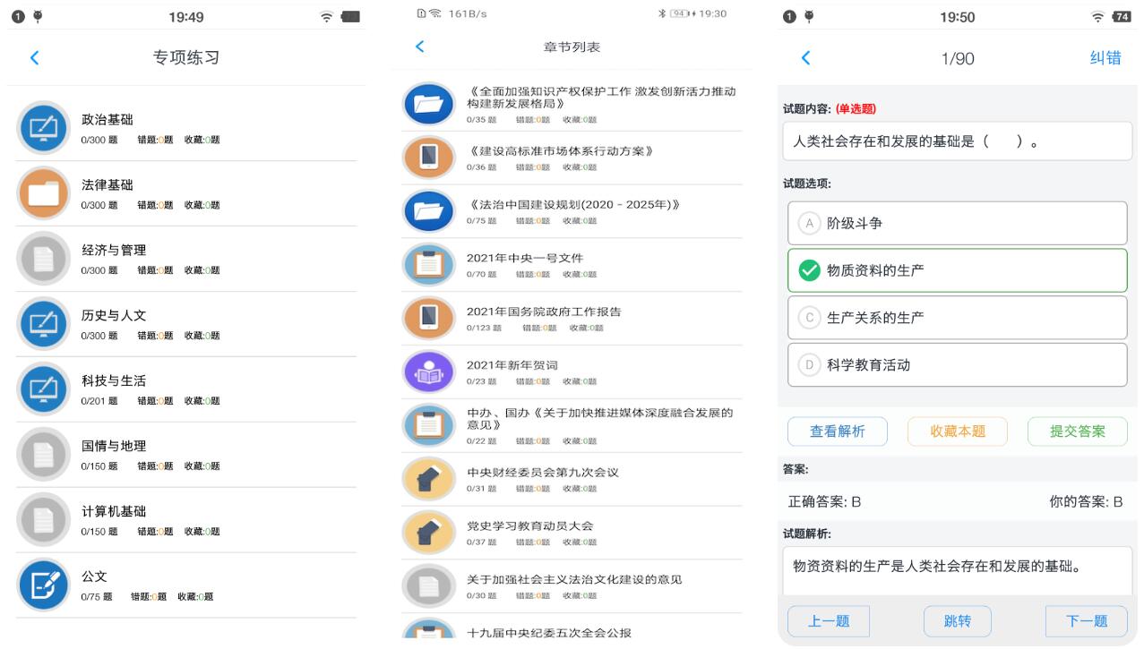Tap the 计算机基础 document icon
Screen dimensions: 1144x649
click(43, 519)
